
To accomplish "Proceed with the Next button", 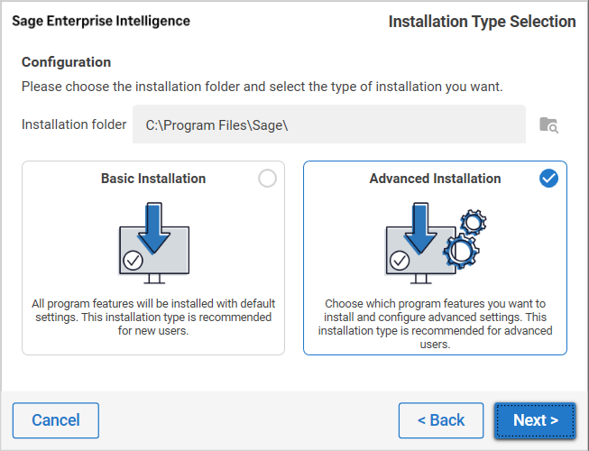I will 535,420.
